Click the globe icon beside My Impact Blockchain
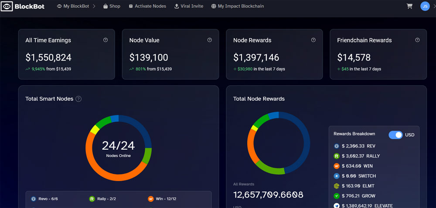This screenshot has height=208, width=436. coord(214,6)
